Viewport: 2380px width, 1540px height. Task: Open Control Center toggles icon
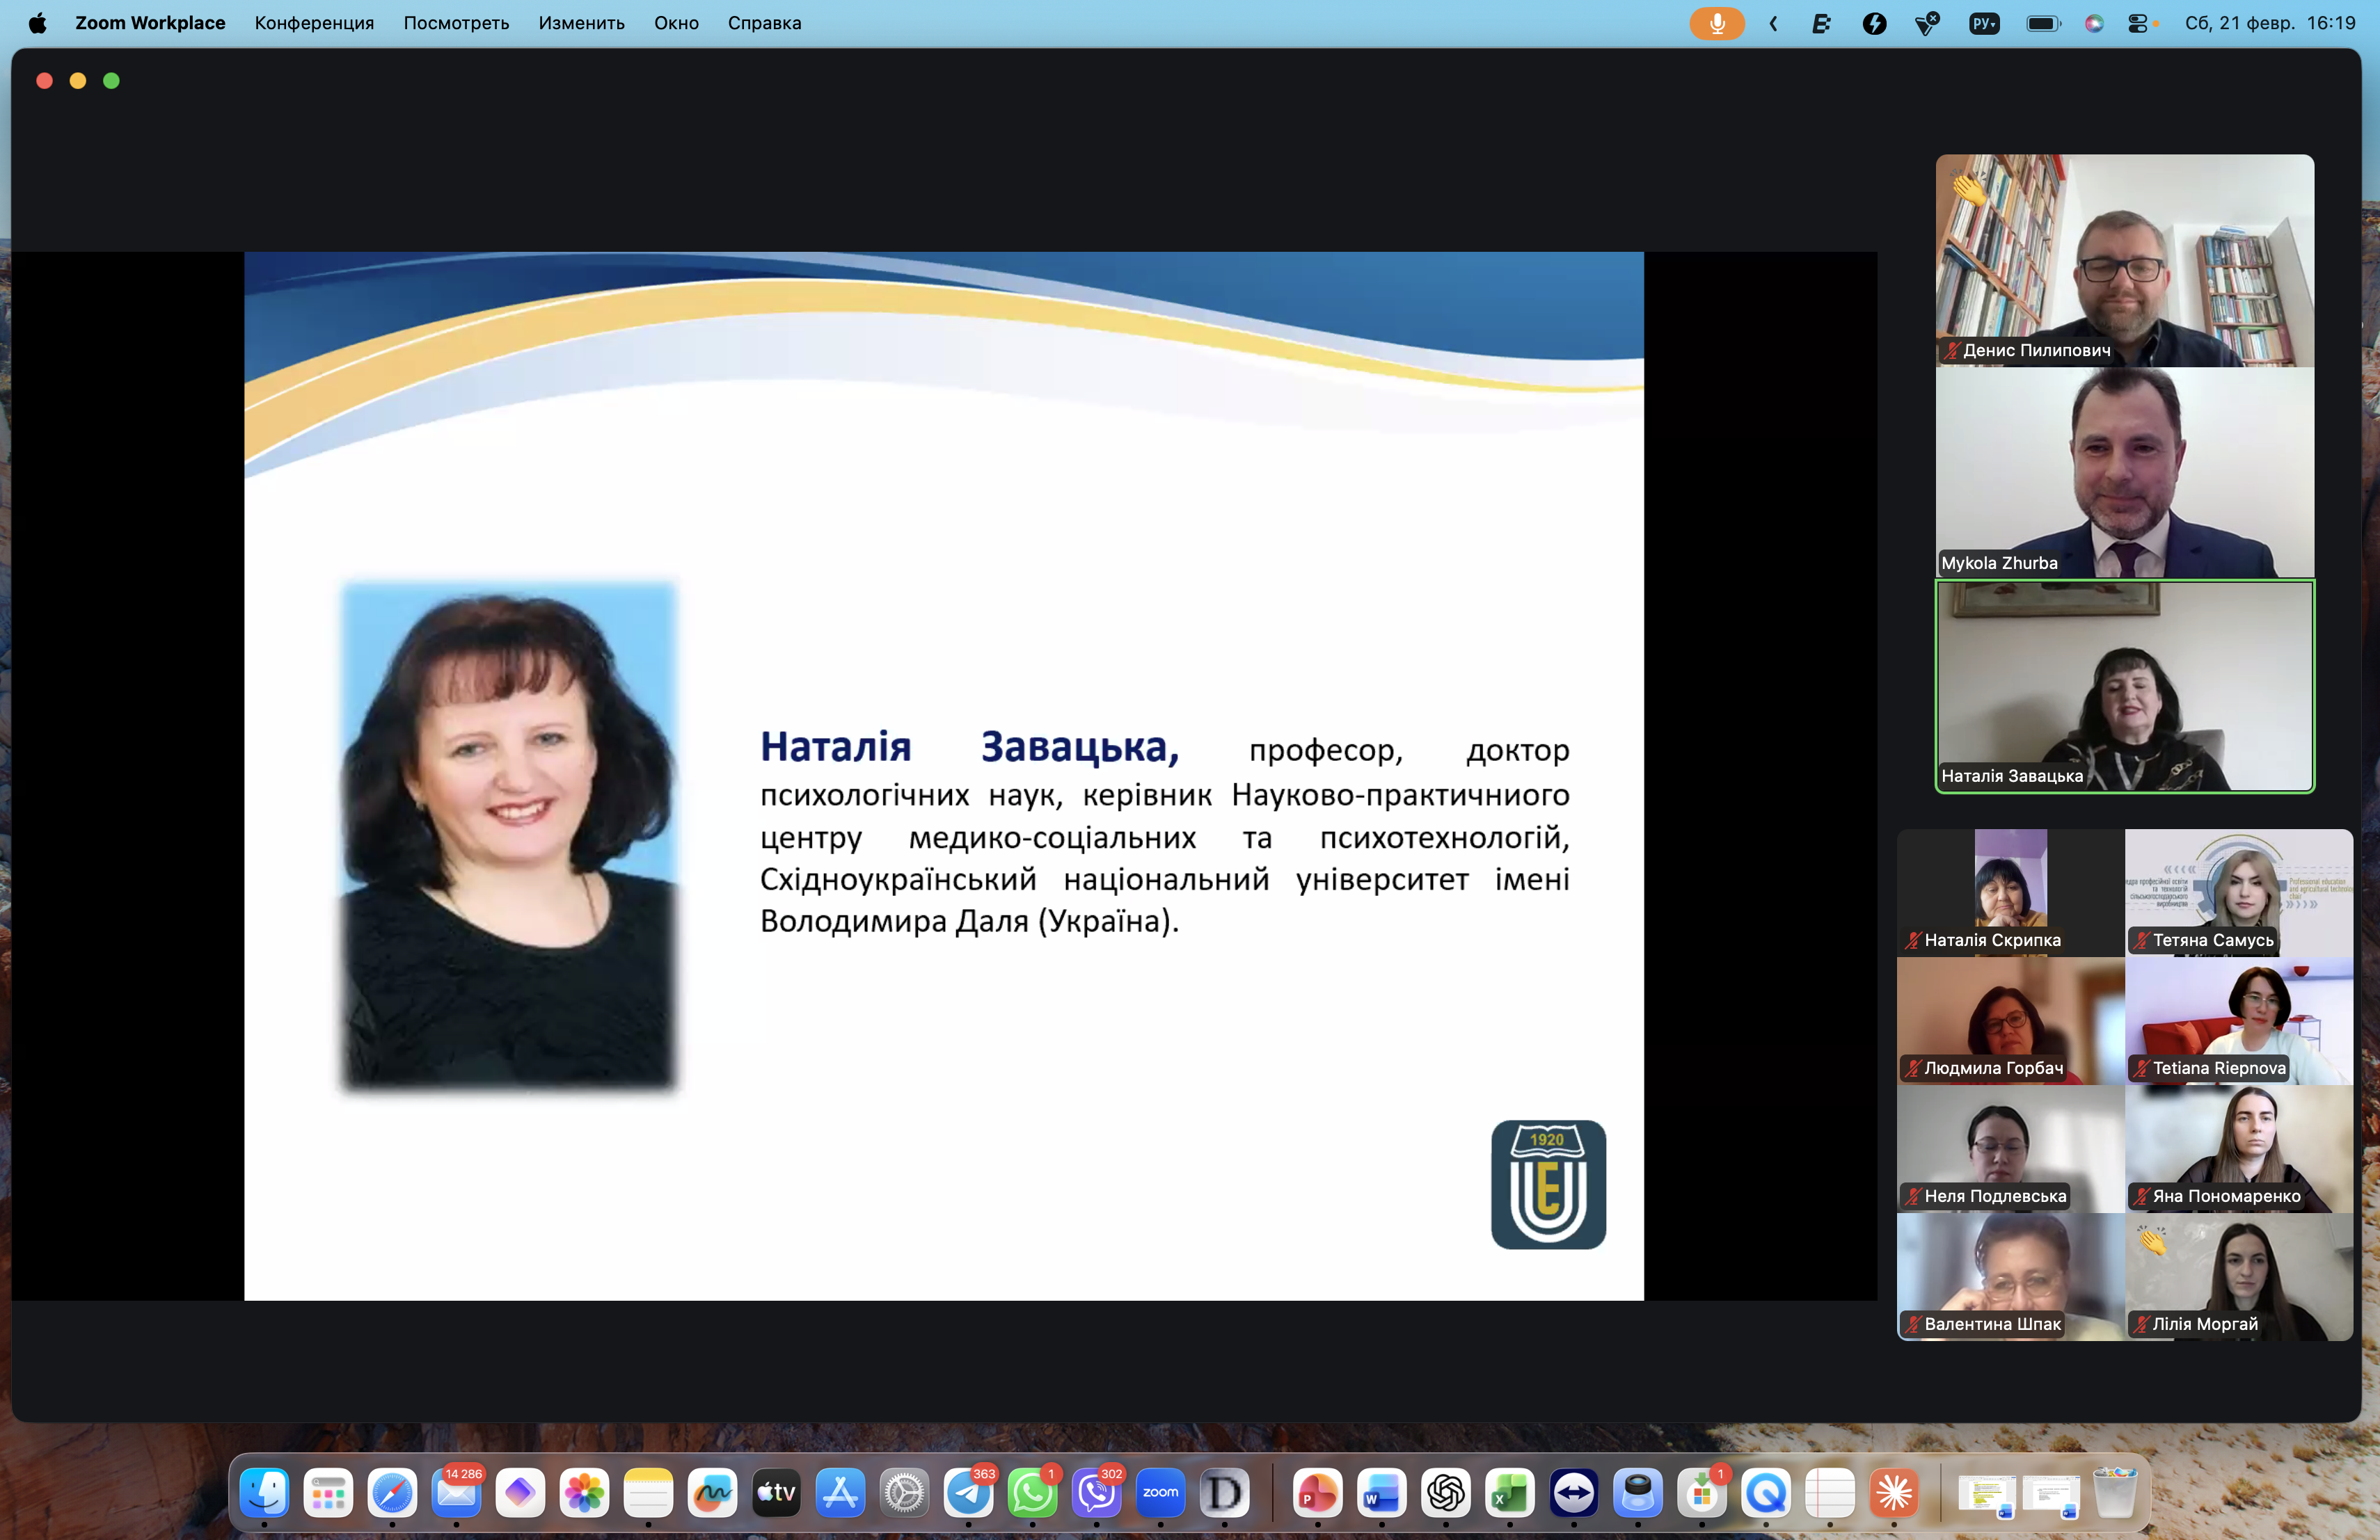pyautogui.click(x=2138, y=23)
